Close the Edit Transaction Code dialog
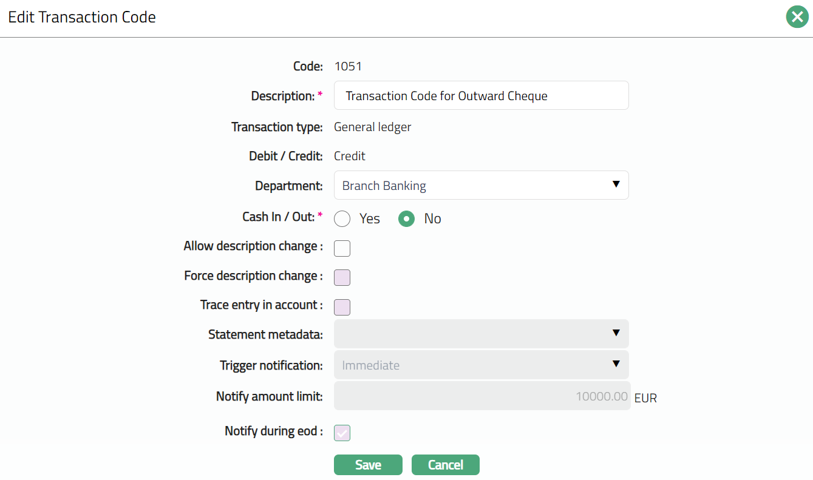This screenshot has height=480, width=813. click(797, 17)
